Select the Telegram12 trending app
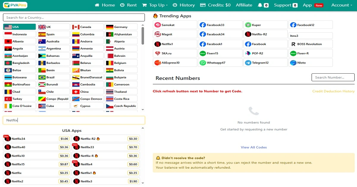The image size is (357, 187). point(265,63)
